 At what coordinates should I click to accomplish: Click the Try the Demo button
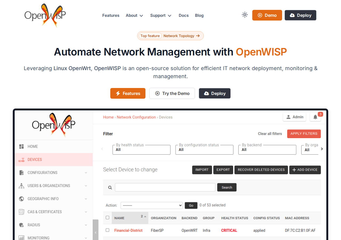172,93
